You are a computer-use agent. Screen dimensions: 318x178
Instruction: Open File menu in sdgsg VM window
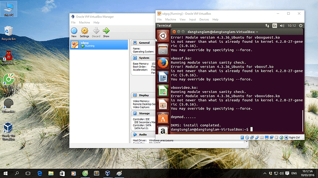pyautogui.click(x=159, y=20)
